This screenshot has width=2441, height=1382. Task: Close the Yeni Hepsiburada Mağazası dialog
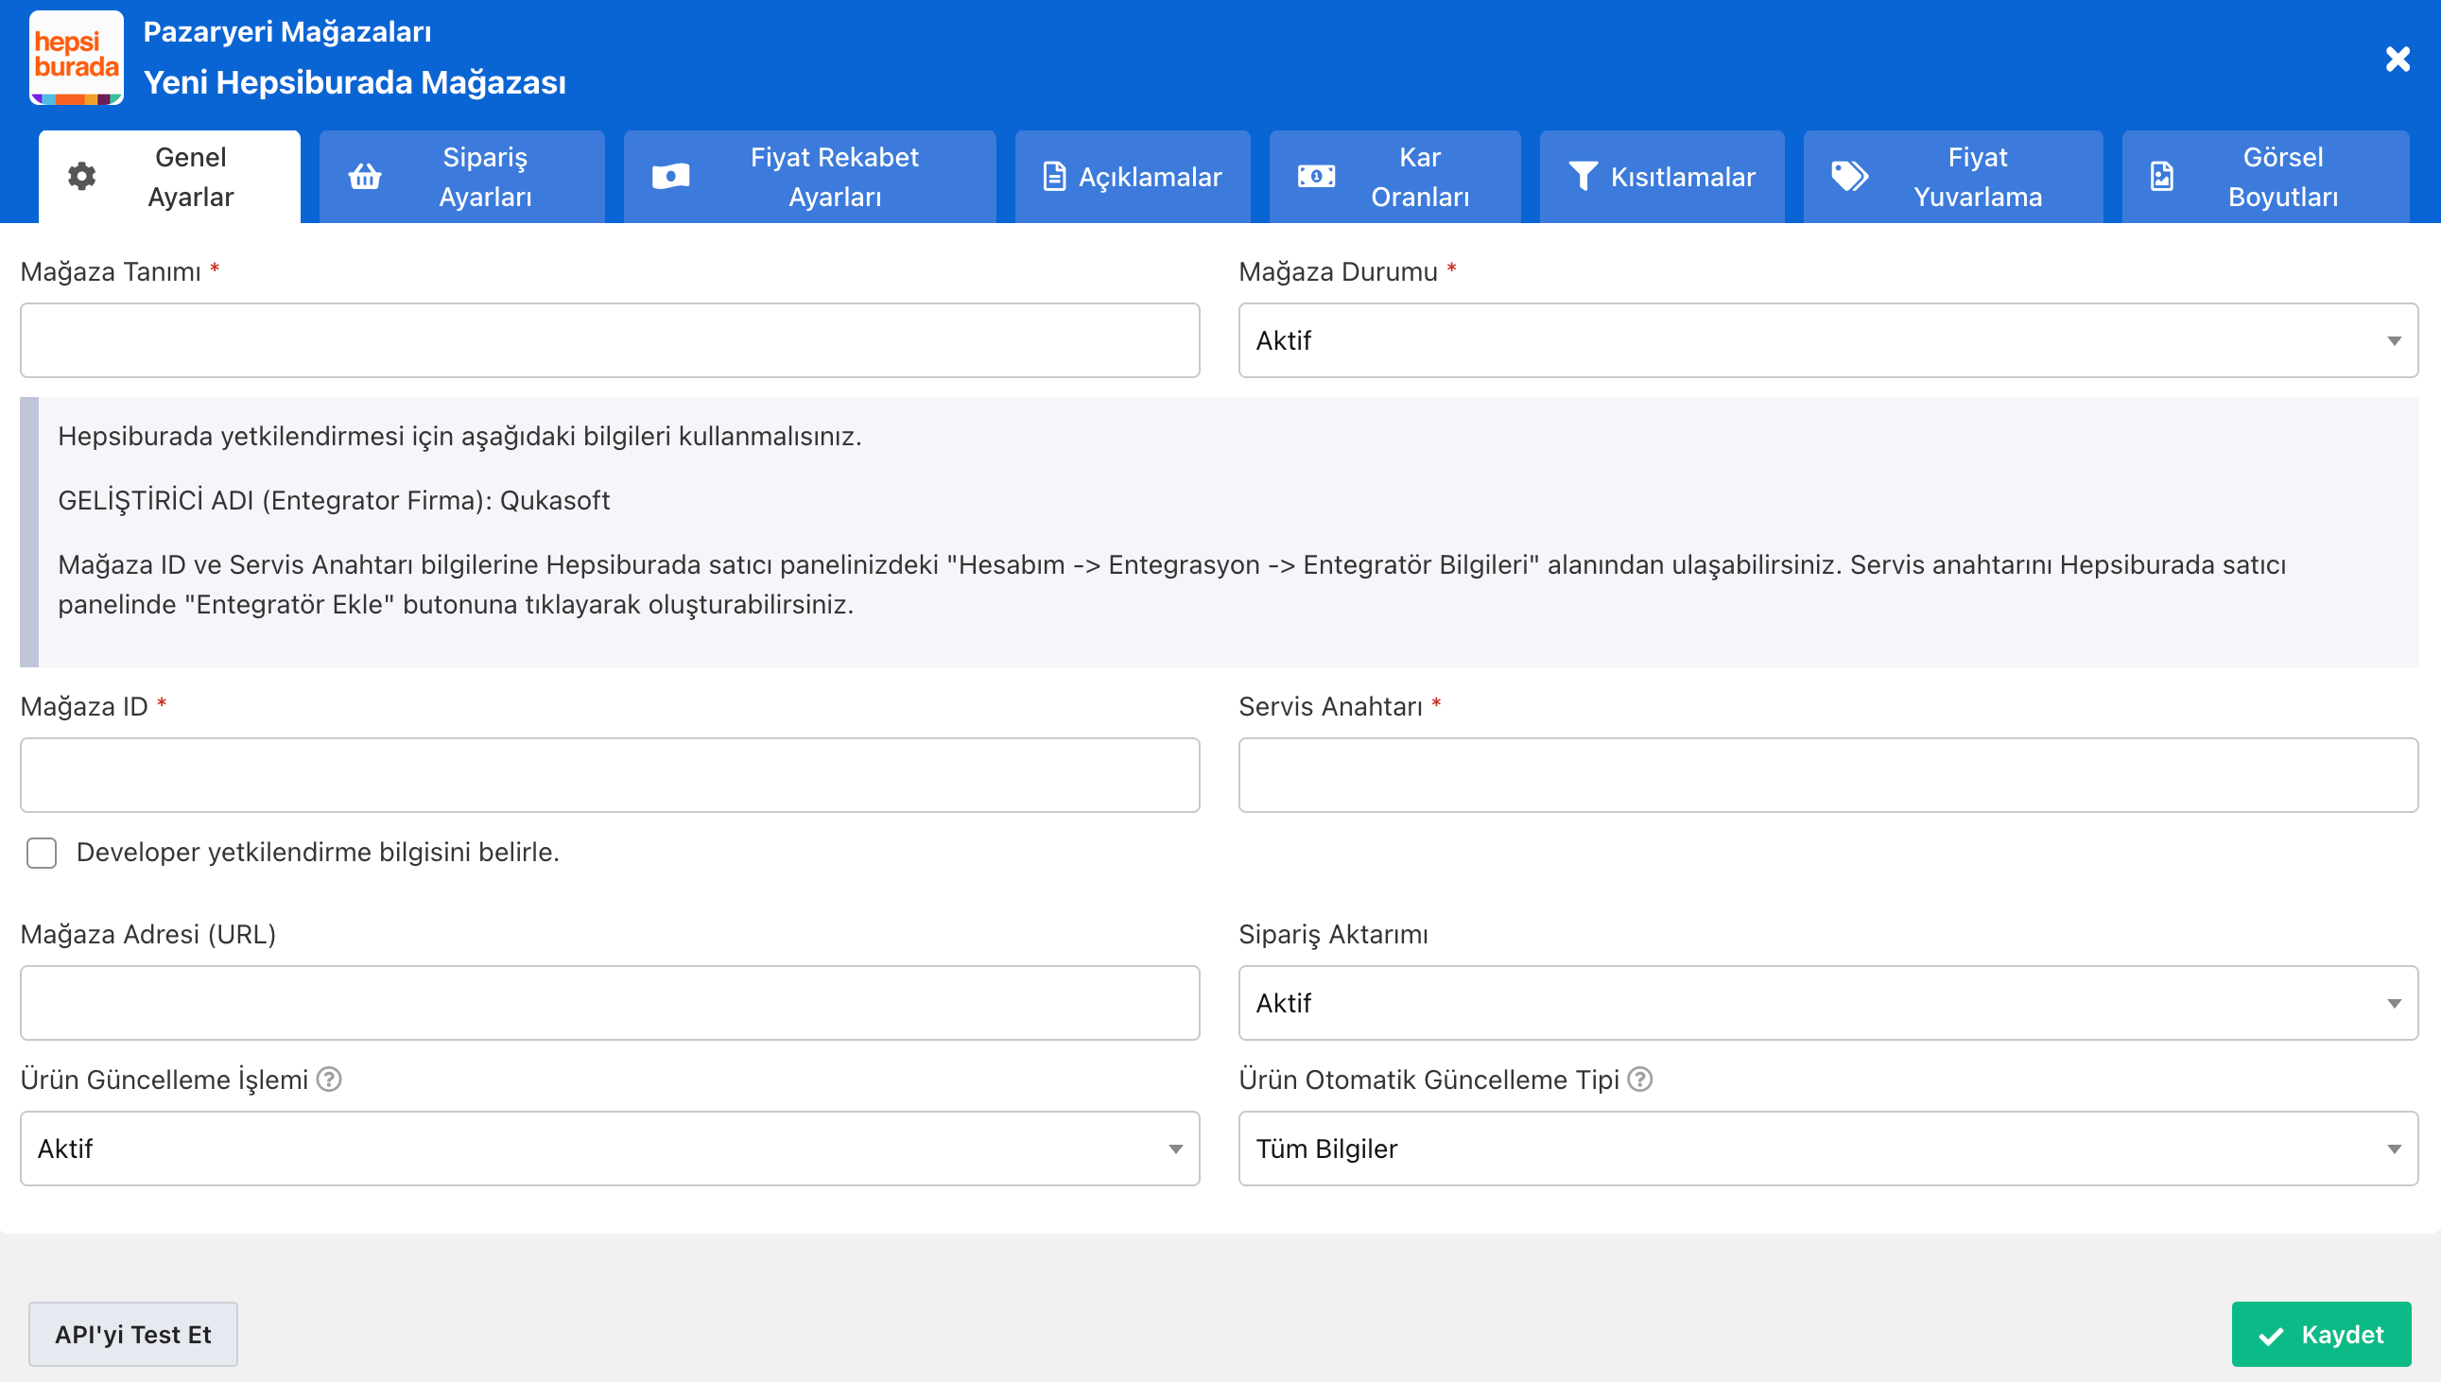[2398, 59]
